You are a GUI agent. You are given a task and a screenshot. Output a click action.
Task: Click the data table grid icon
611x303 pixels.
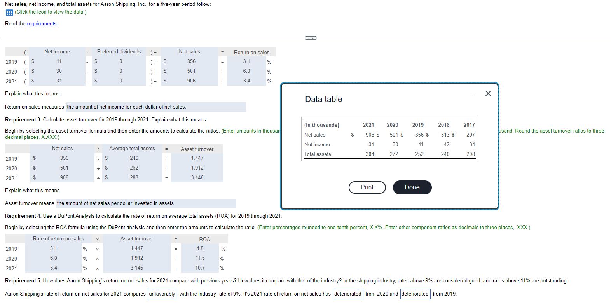9,12
